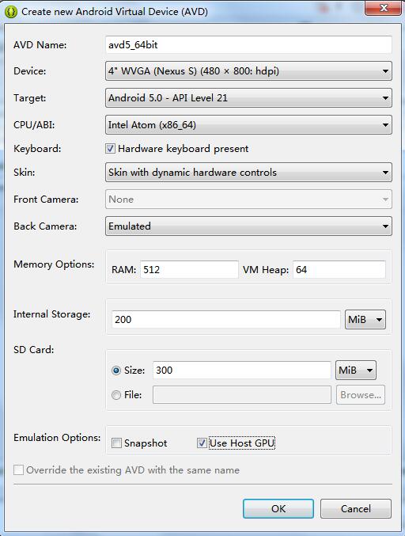Screen dimensions: 405x536
Task: Close the Create new AVD dialog
Action: (383, 8)
